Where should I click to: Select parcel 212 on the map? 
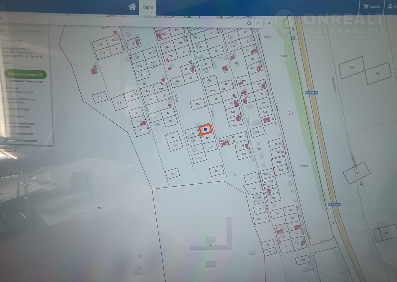point(100,98)
